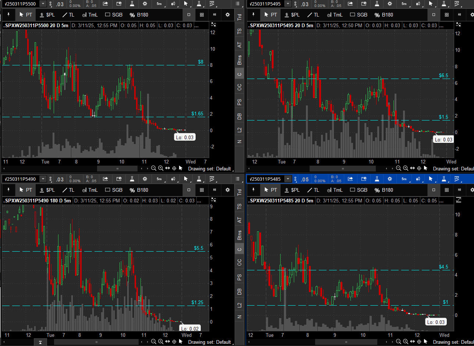Click the PT pointer tool button in top-right chart
The width and height of the screenshot is (474, 346).
click(x=270, y=15)
